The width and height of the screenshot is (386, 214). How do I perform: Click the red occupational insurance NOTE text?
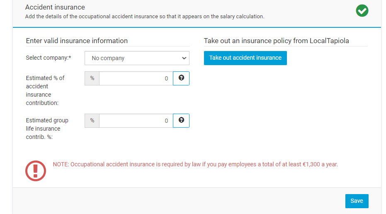coord(195,164)
